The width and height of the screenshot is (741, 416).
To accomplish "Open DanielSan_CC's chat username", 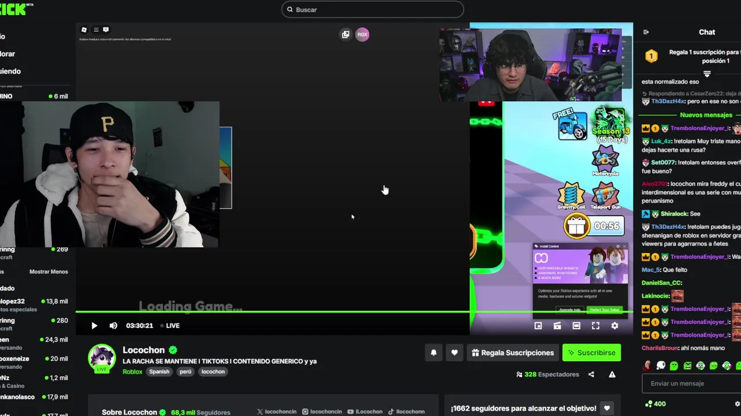I will (x=662, y=283).
